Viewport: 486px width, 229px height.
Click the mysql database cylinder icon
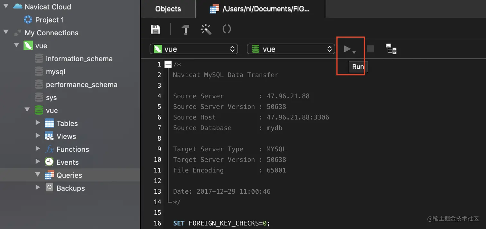pyautogui.click(x=39, y=72)
